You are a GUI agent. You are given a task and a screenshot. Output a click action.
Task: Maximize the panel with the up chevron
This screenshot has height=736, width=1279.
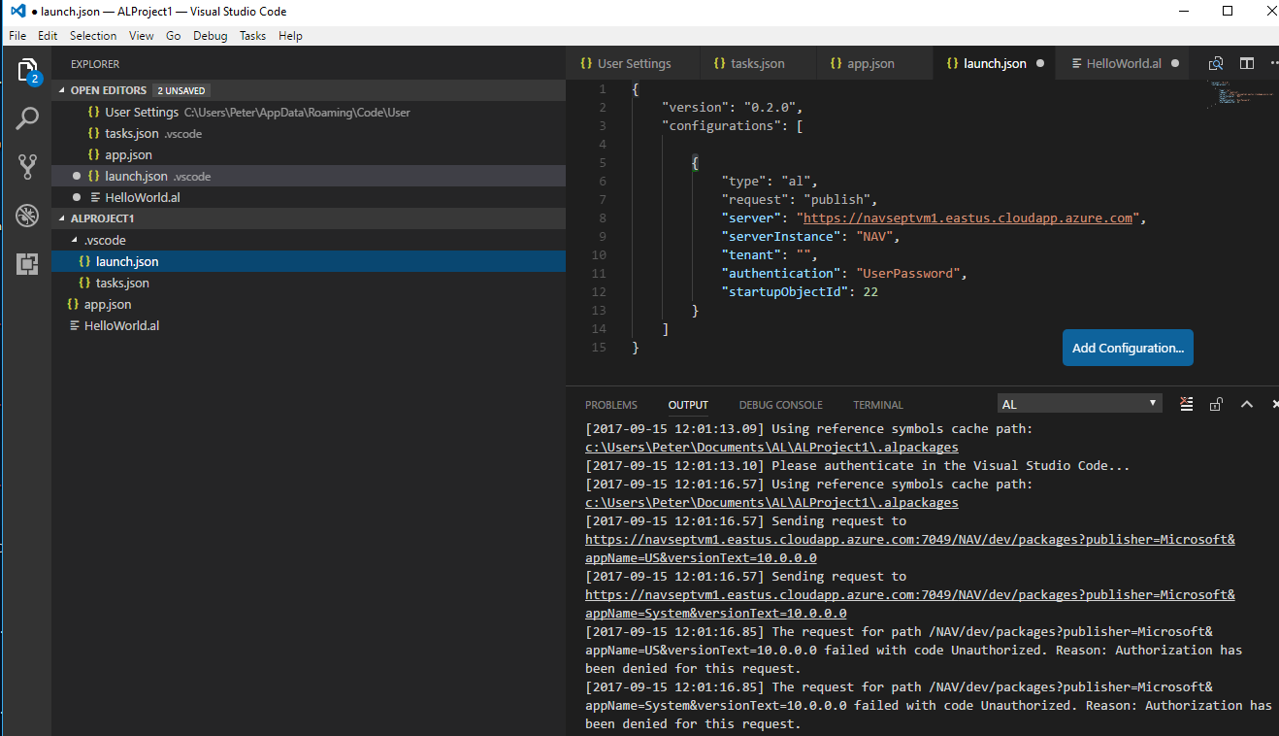click(x=1247, y=404)
